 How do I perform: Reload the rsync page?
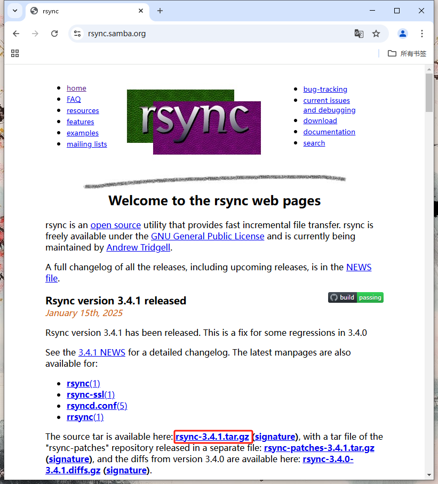[x=54, y=34]
